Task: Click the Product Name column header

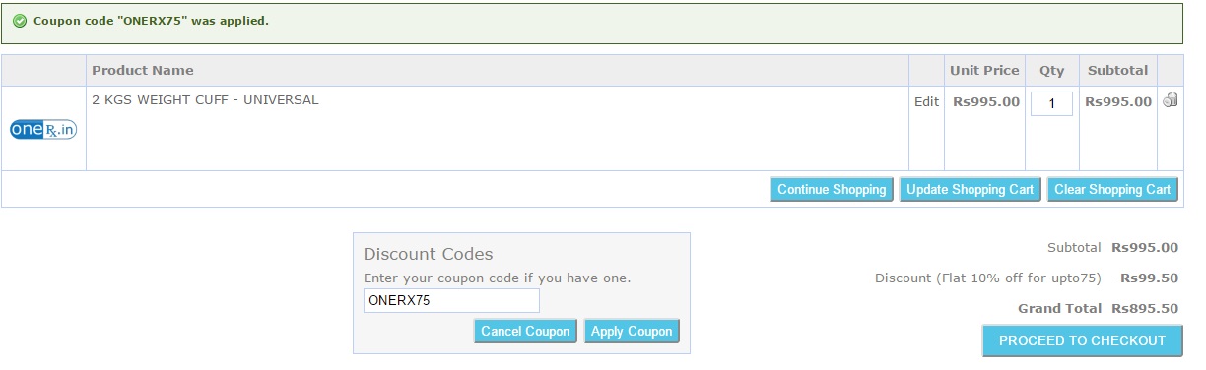Action: tap(143, 70)
